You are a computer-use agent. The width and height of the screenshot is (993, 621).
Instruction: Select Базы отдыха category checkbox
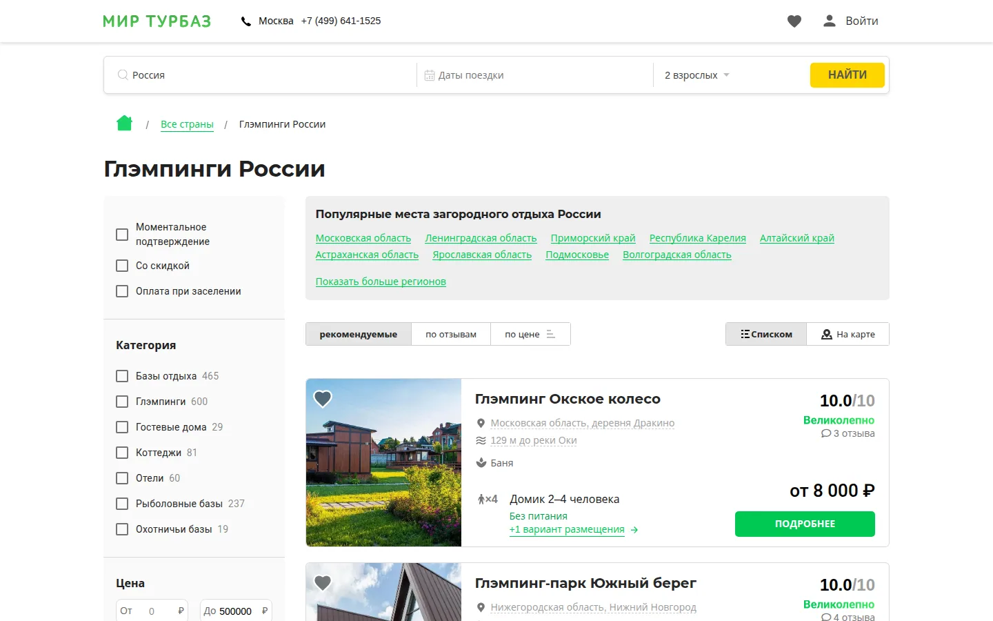tap(122, 376)
